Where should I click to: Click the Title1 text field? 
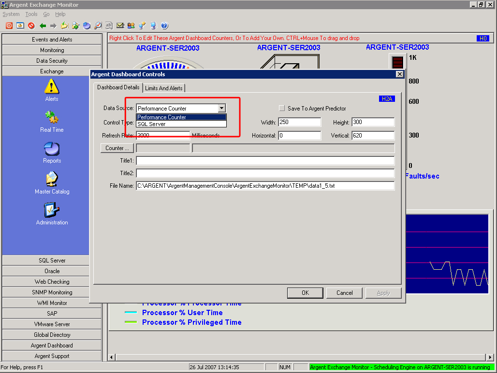click(x=265, y=161)
